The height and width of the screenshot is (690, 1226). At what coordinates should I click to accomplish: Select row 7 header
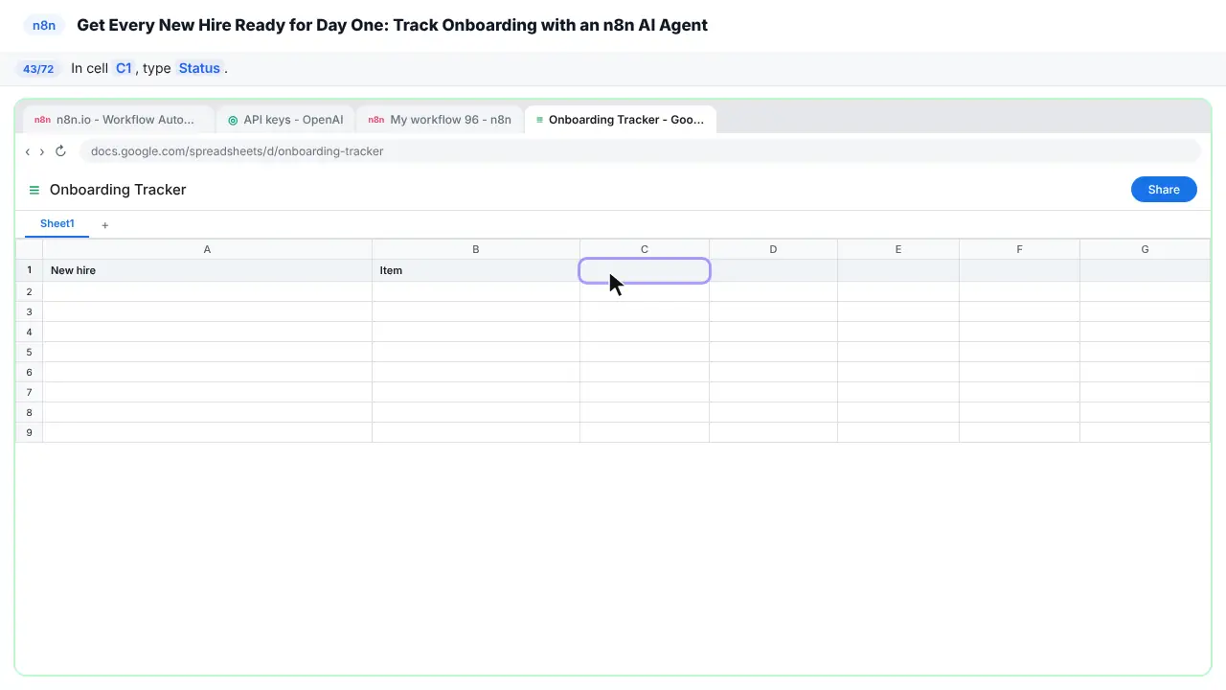coord(29,392)
